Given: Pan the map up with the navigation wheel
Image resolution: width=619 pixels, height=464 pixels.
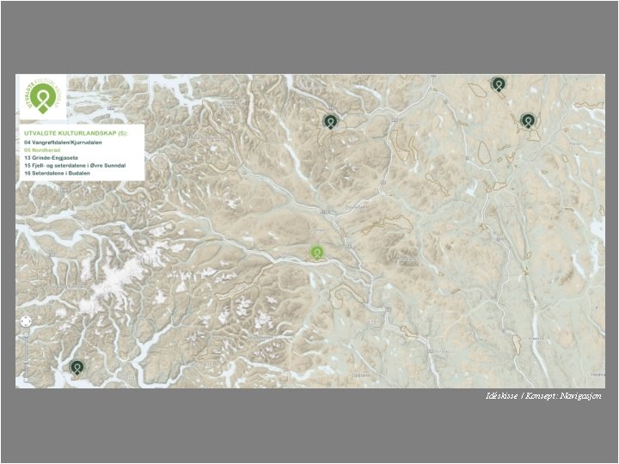Looking at the screenshot, I should point(26,317).
